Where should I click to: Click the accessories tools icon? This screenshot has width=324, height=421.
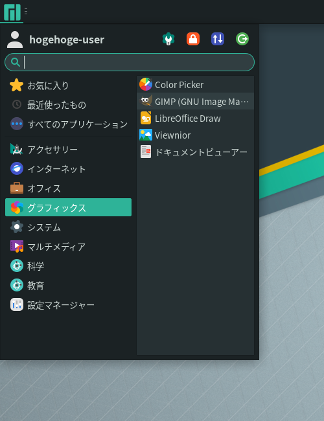17,149
